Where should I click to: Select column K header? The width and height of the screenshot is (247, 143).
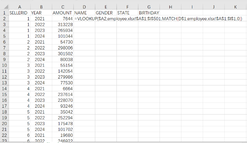tap(235, 7)
